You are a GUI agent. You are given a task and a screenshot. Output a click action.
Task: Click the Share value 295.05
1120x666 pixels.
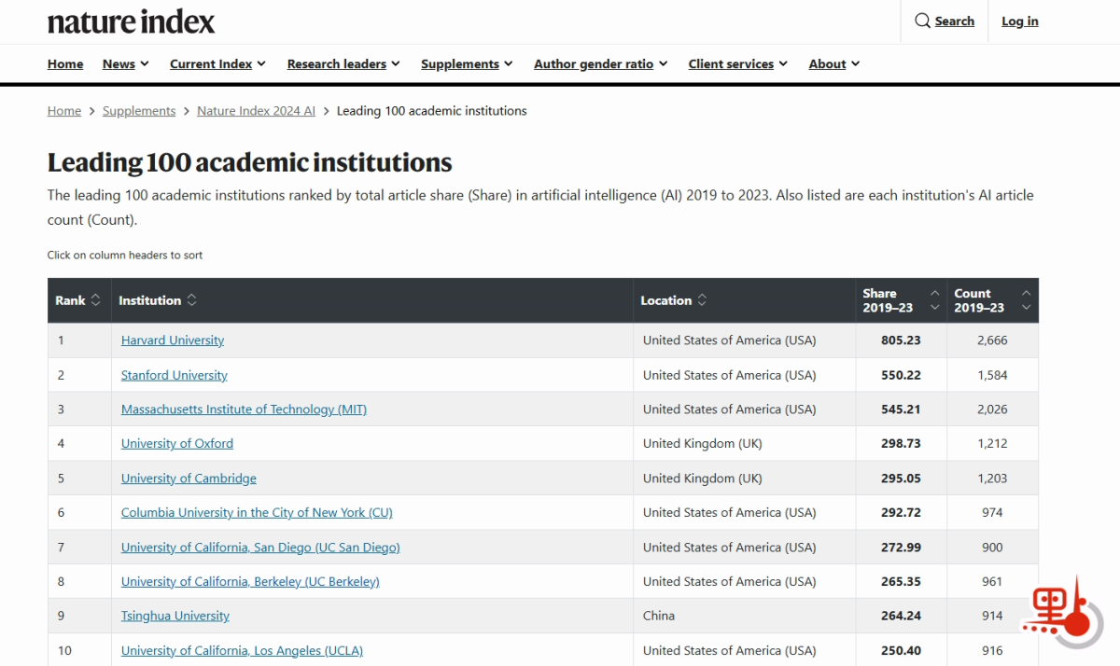tap(901, 479)
